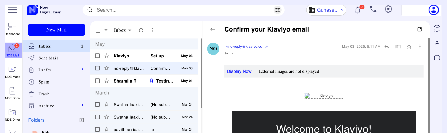Open the Dashboard sidebar icon
Viewport: 447px width, 133px height.
click(x=12, y=29)
